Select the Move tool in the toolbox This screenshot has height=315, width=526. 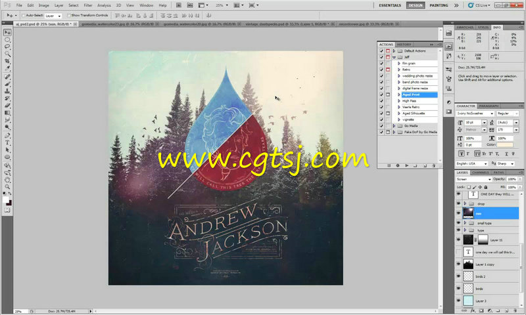[x=7, y=32]
